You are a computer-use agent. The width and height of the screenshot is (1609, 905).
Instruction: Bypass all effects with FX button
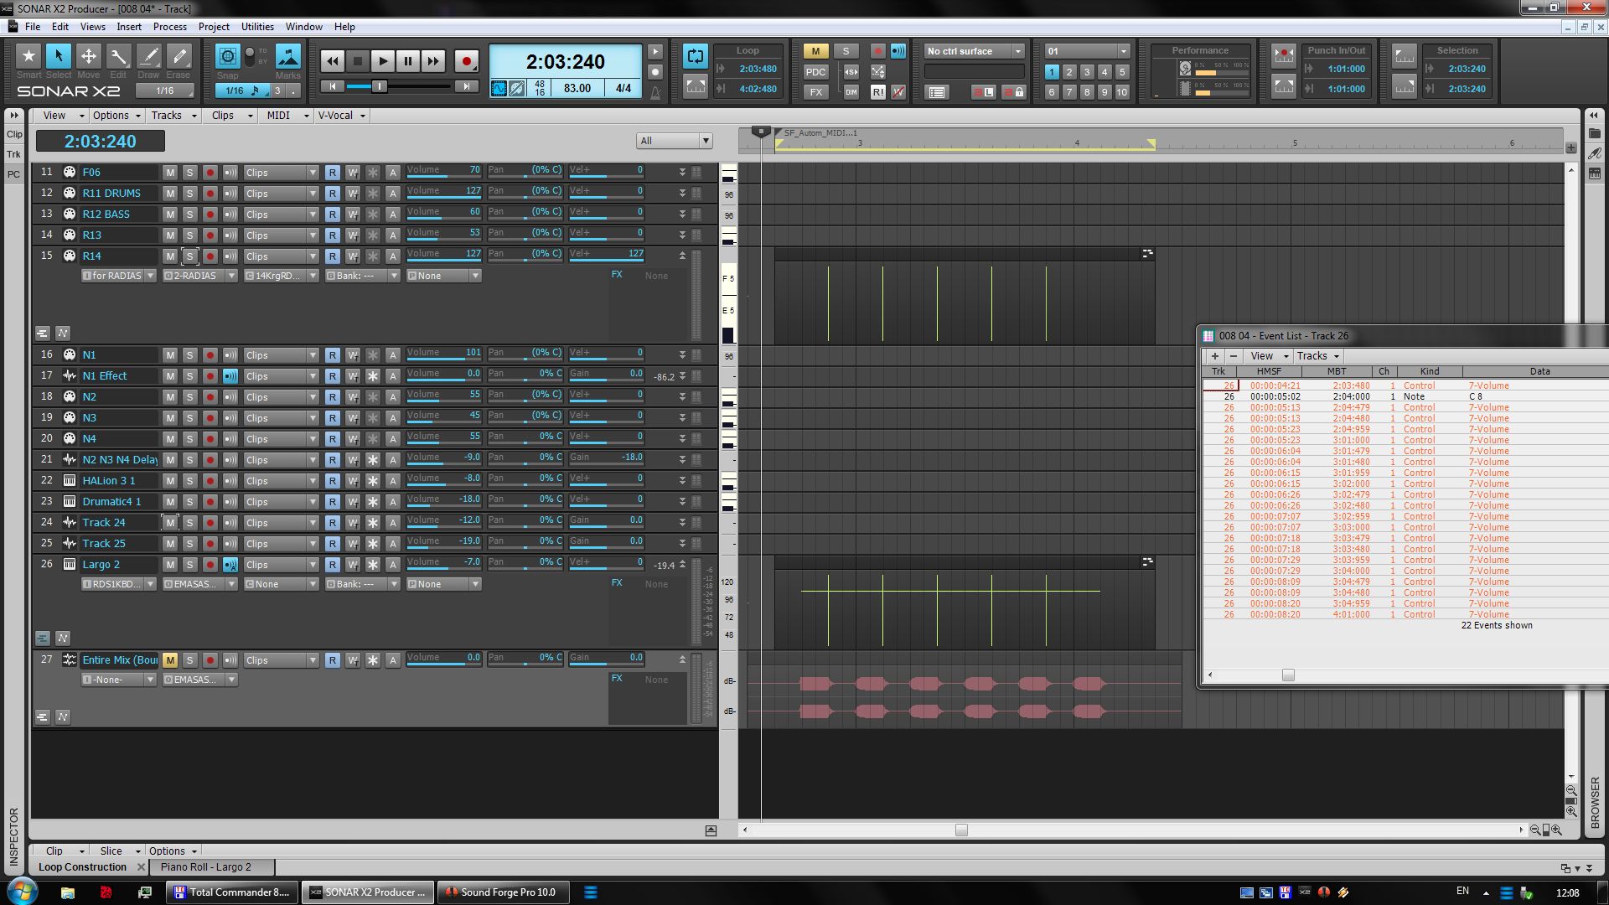(x=815, y=92)
